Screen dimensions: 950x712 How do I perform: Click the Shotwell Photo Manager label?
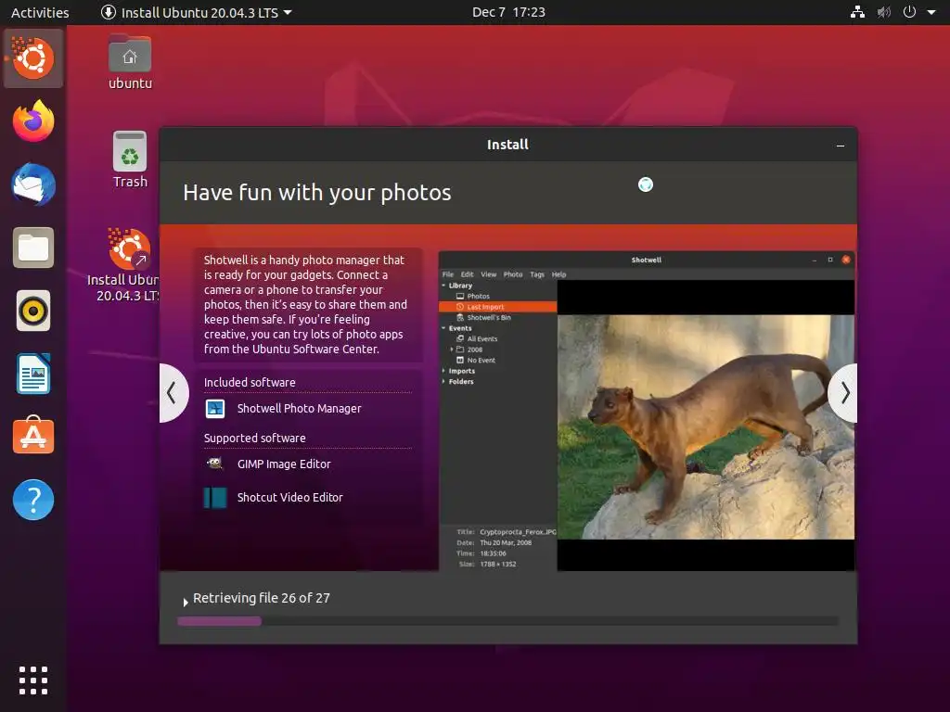300,409
